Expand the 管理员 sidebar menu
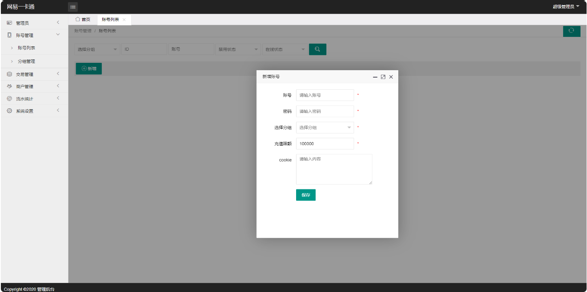Viewport: 587px width, 292px height. (34, 23)
